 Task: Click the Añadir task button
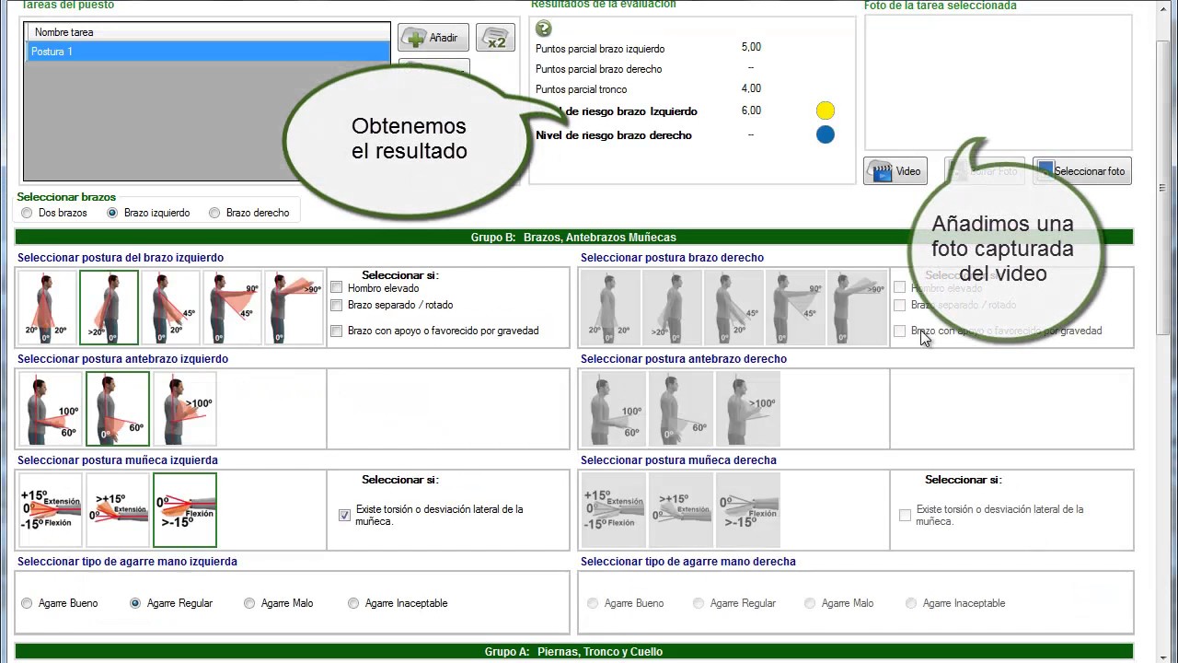point(433,38)
